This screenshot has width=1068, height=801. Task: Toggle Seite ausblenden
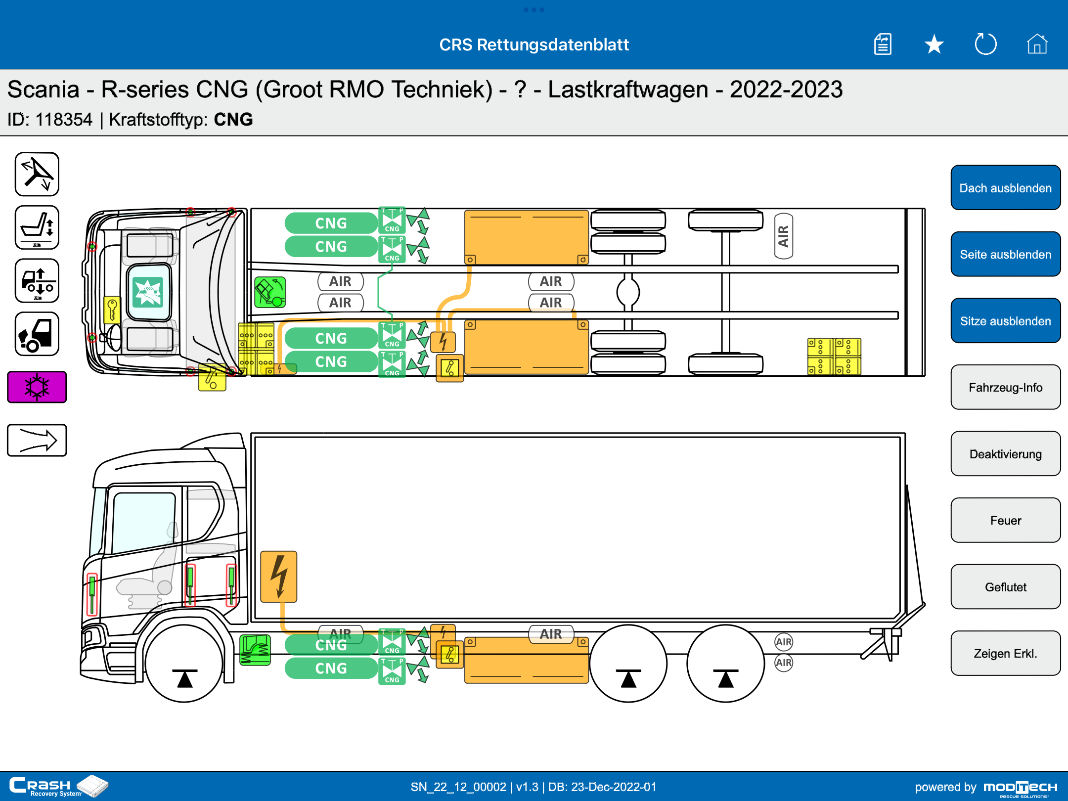click(1006, 254)
